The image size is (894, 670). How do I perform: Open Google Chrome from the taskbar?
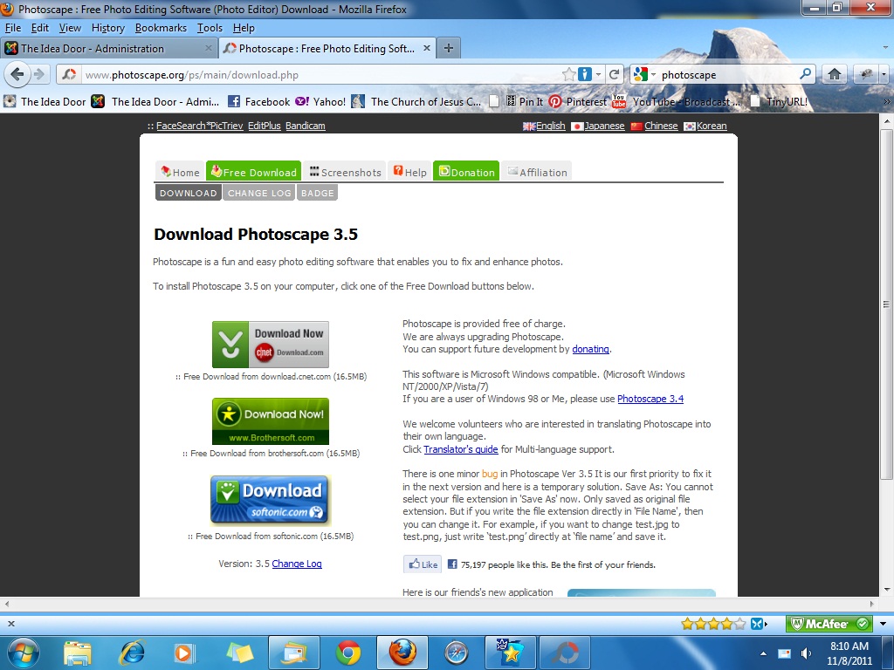[x=347, y=653]
